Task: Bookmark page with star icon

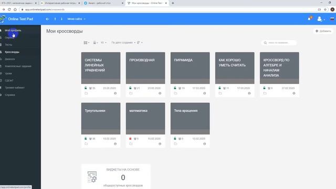Action: point(325,9)
